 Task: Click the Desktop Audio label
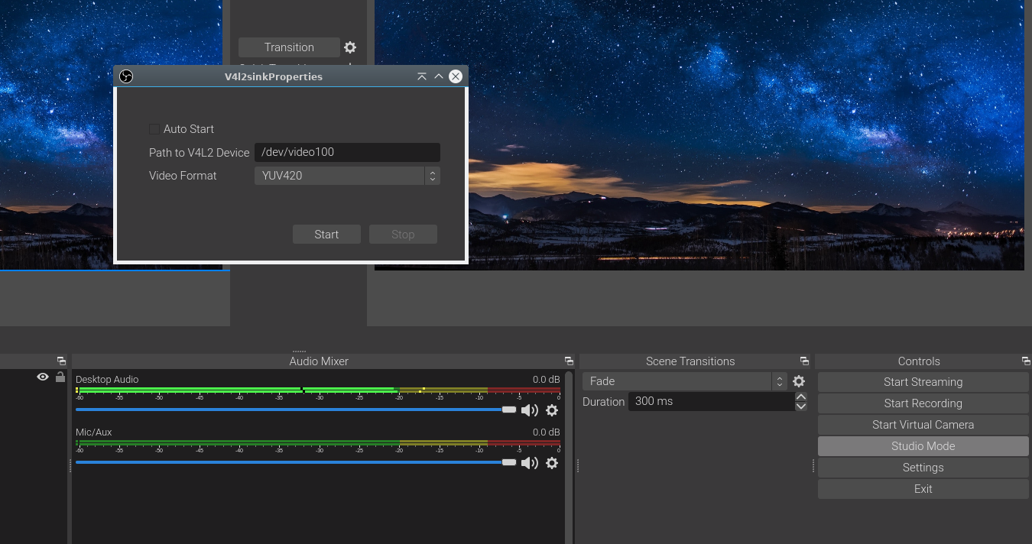(107, 380)
